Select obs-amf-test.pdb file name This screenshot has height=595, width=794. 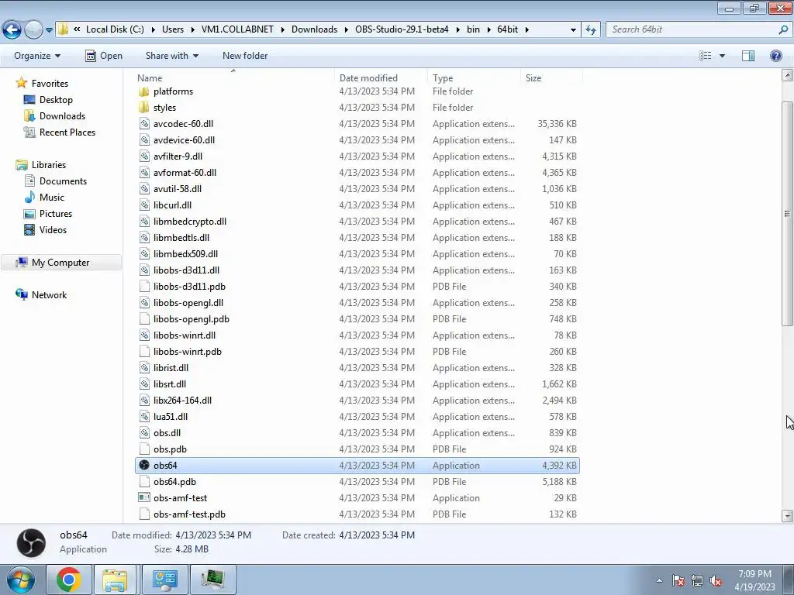189,514
